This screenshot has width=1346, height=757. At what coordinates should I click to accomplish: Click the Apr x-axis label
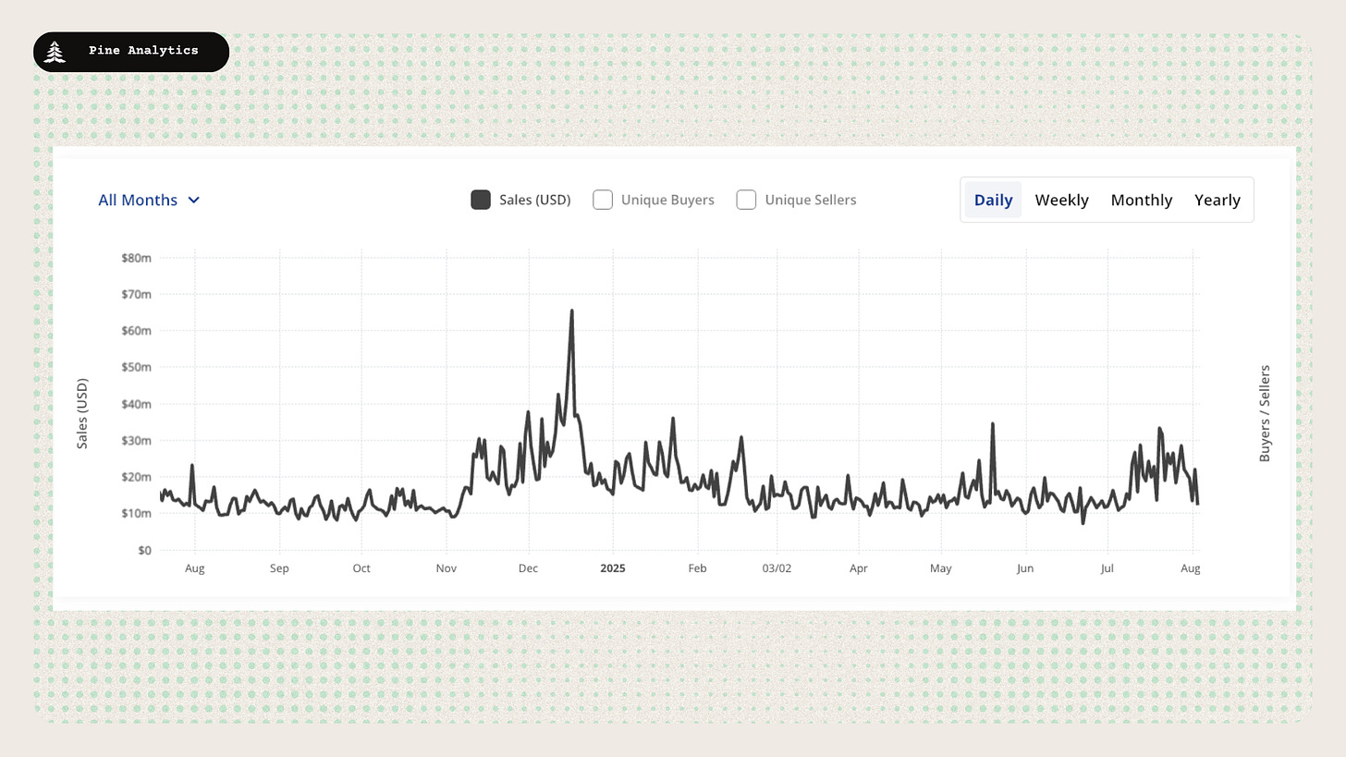859,568
